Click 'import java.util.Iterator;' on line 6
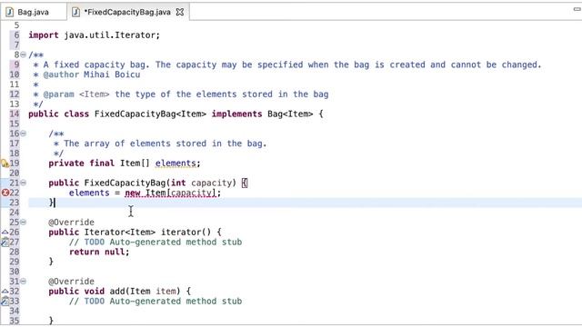Viewport: 582px width, 327px height. (95, 35)
